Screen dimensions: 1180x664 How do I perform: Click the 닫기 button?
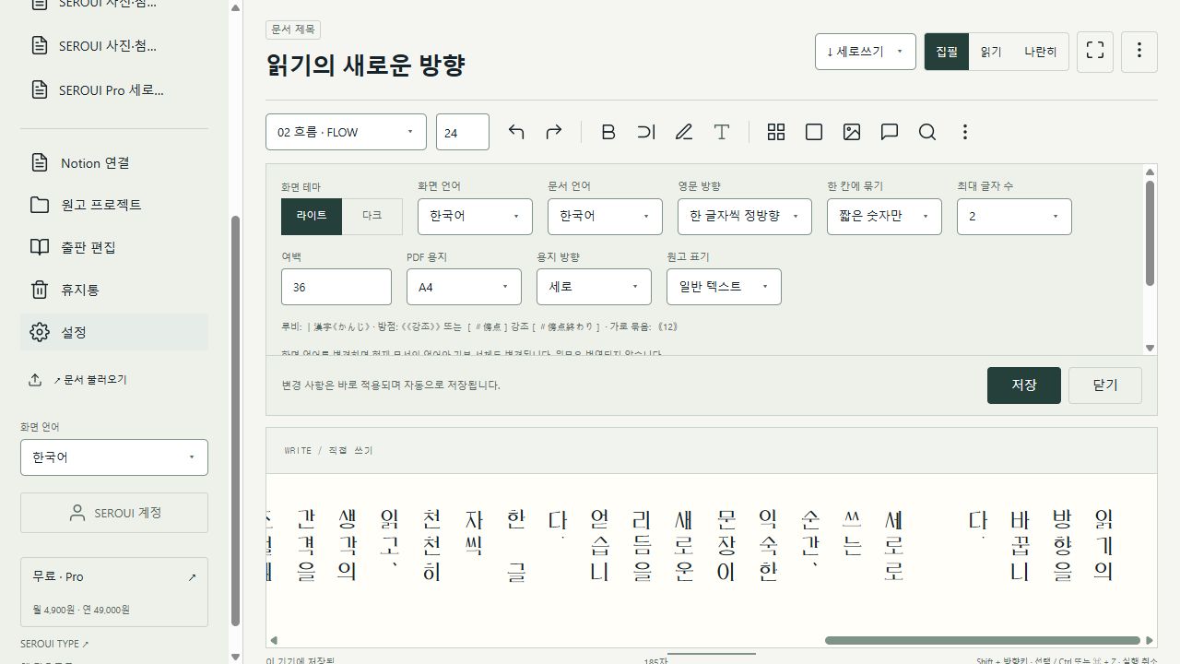1105,385
